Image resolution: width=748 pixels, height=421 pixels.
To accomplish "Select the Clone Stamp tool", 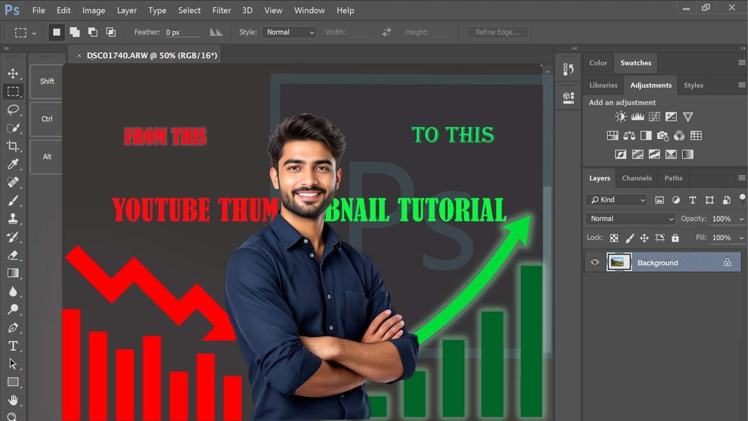I will point(13,219).
